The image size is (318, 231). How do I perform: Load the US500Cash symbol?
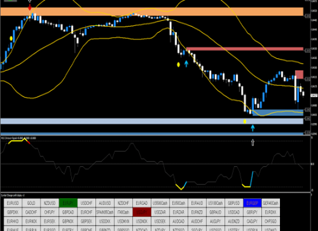click(160, 203)
